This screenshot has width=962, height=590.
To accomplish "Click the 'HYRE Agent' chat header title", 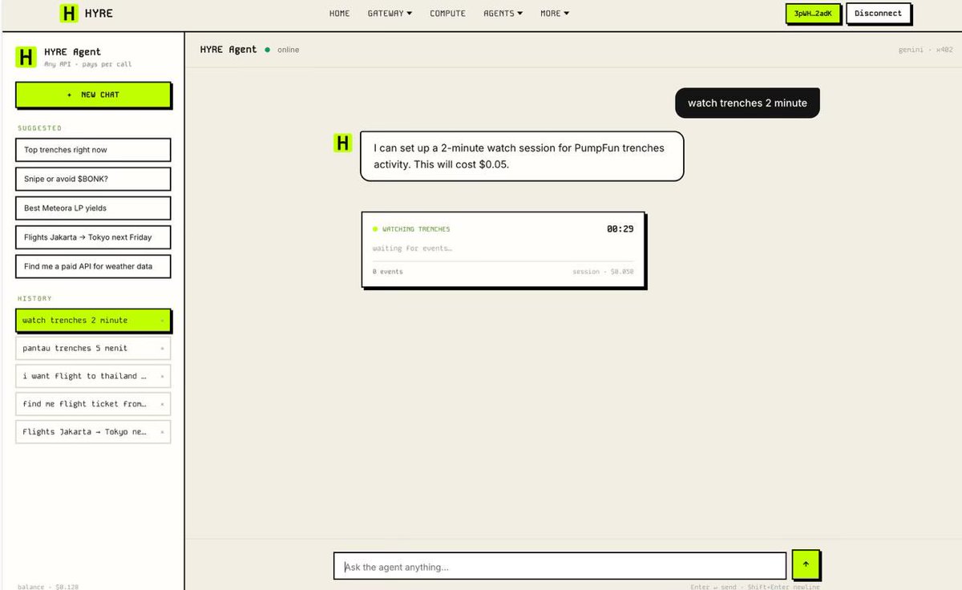I will [x=228, y=50].
